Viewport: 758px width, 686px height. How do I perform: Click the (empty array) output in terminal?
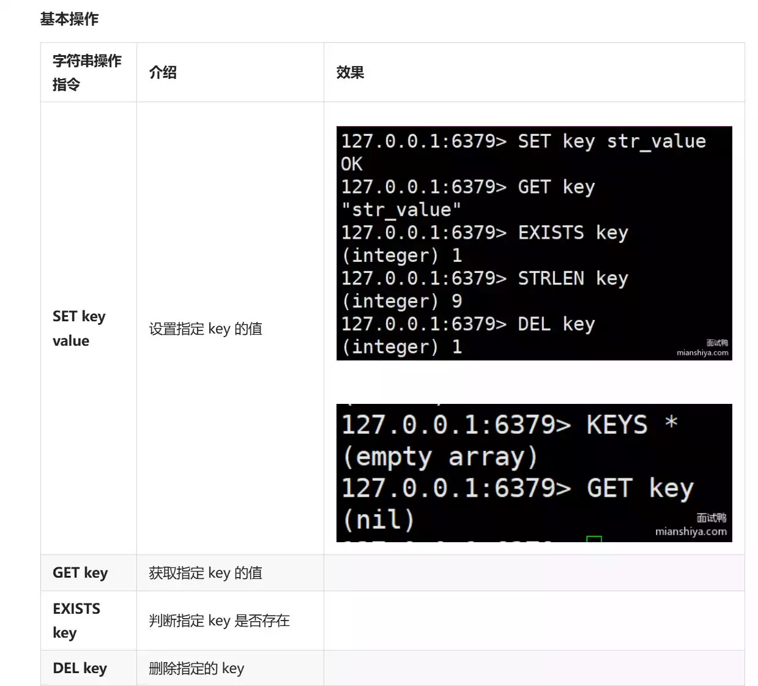[x=439, y=457]
